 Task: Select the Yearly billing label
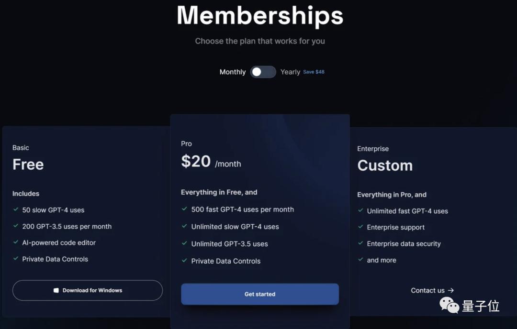pyautogui.click(x=290, y=72)
